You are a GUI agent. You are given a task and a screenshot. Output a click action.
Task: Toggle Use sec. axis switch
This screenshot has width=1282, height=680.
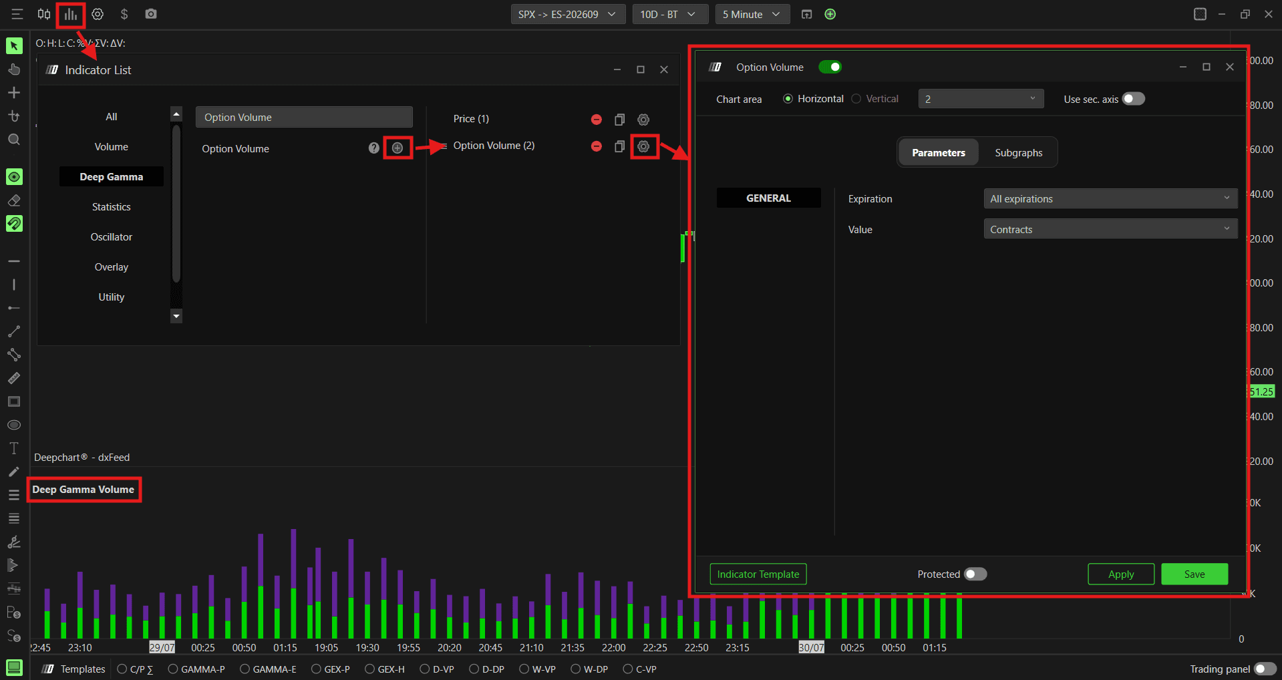[x=1134, y=99]
